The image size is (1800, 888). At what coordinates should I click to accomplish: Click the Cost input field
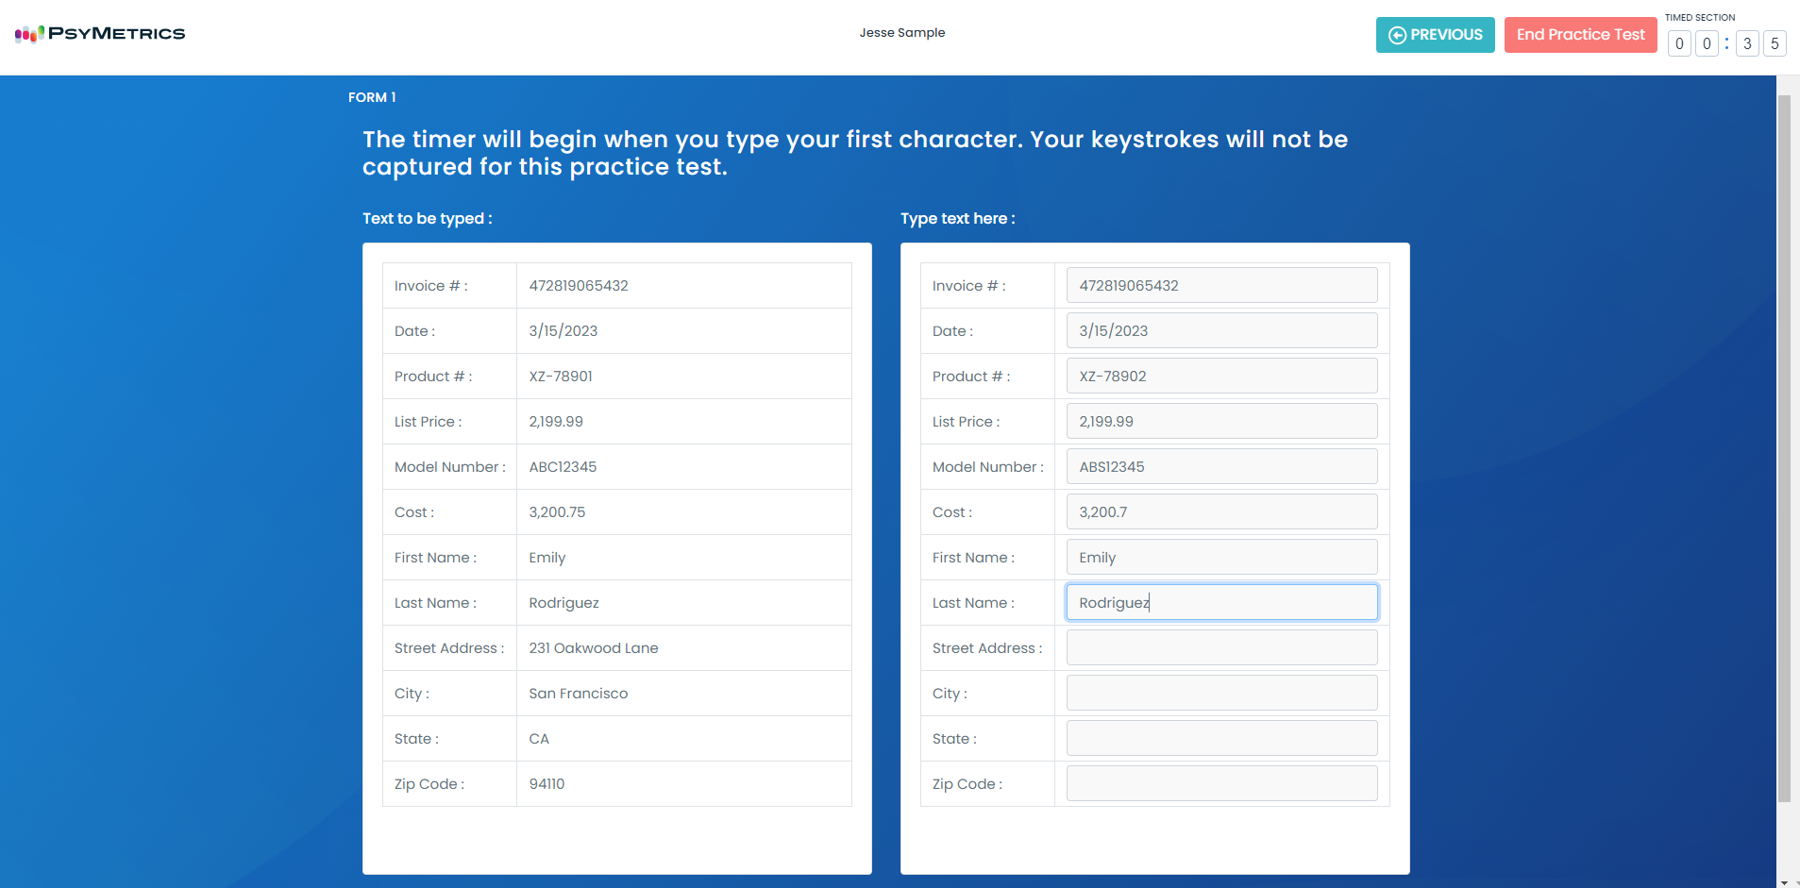(x=1221, y=512)
